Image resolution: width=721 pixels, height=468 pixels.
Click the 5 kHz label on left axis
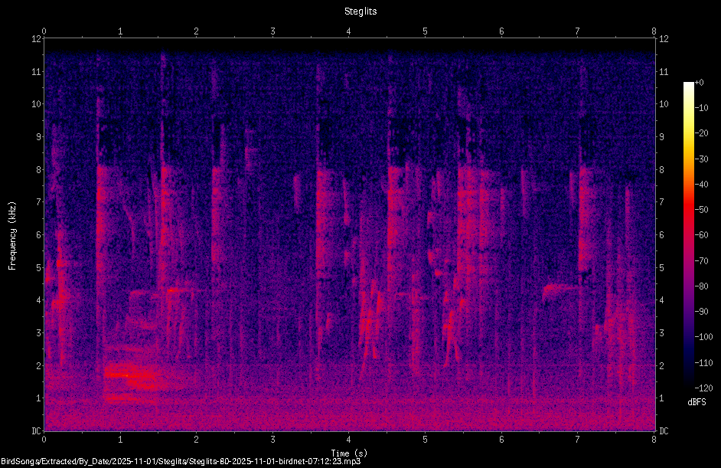(39, 268)
